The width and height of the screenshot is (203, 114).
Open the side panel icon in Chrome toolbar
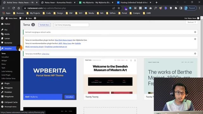pyautogui.click(x=181, y=8)
